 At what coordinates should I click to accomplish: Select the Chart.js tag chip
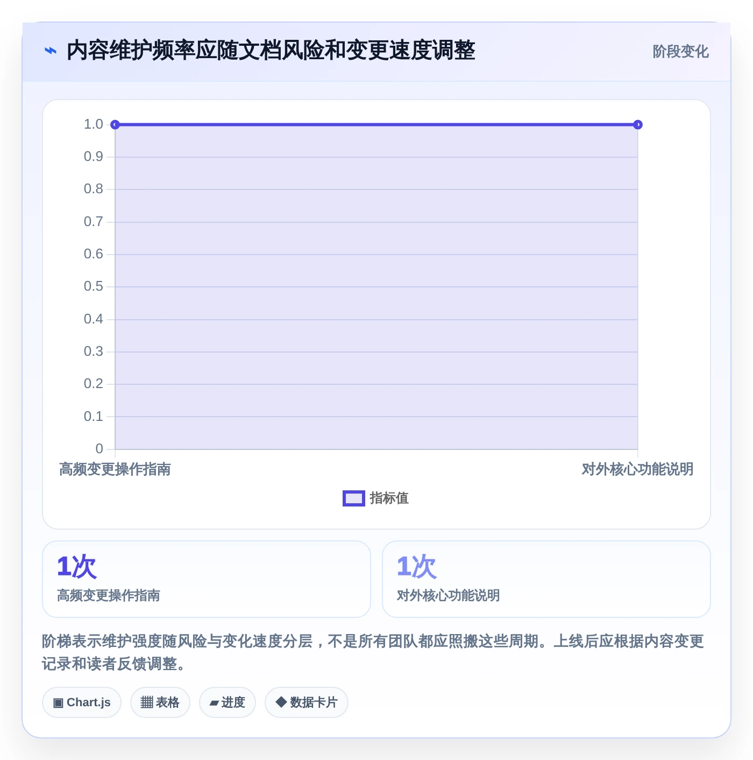click(x=82, y=702)
